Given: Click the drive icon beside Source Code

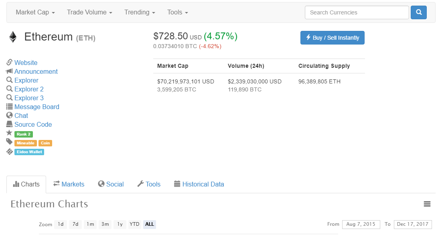Looking at the screenshot, I should [10, 124].
